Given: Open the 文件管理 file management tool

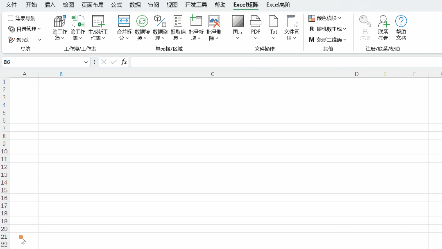Looking at the screenshot, I should point(292,28).
